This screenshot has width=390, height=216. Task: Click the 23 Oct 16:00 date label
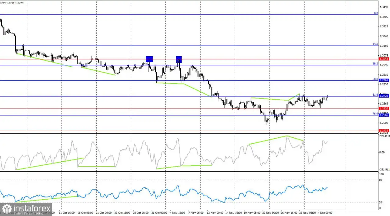[122, 213]
